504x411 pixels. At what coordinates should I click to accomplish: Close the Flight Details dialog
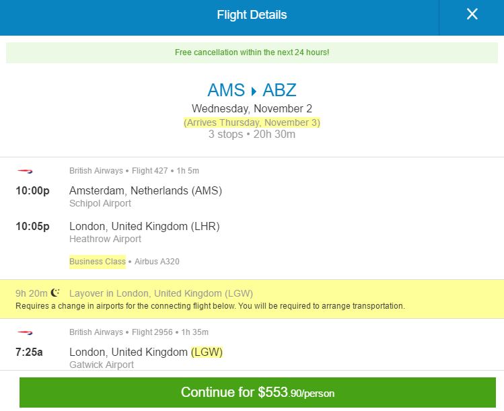(472, 15)
